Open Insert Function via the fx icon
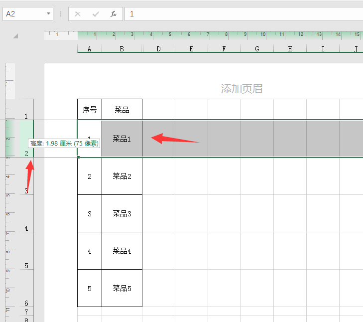Screen dimensions: 363x322 click(x=114, y=14)
